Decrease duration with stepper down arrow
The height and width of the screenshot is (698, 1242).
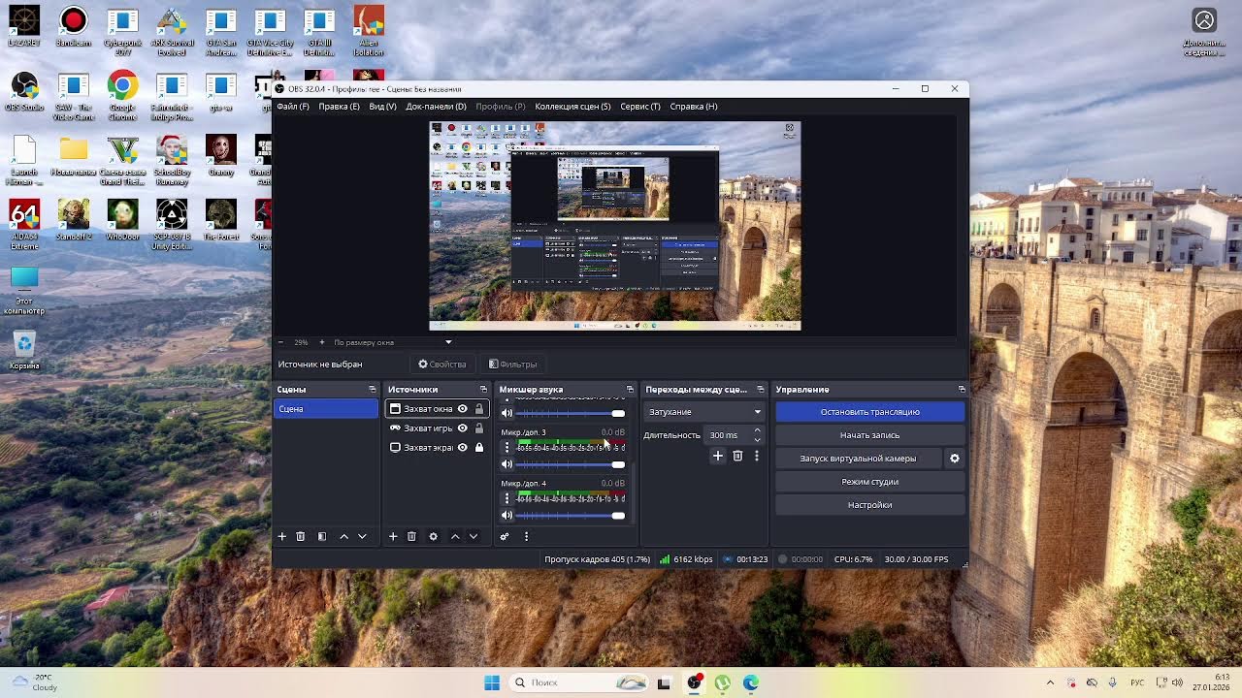[758, 440]
